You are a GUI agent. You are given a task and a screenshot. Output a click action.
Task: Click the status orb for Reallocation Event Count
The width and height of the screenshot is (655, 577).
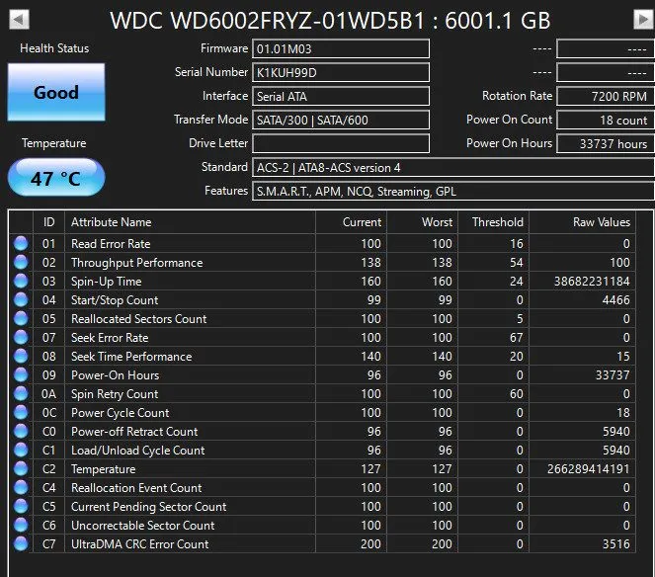[21, 488]
